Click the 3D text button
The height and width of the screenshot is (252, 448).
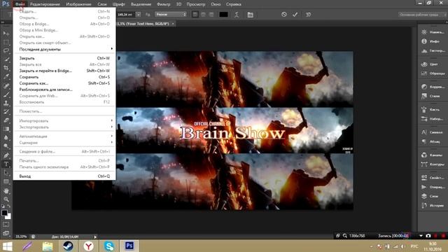pyautogui.click(x=308, y=14)
